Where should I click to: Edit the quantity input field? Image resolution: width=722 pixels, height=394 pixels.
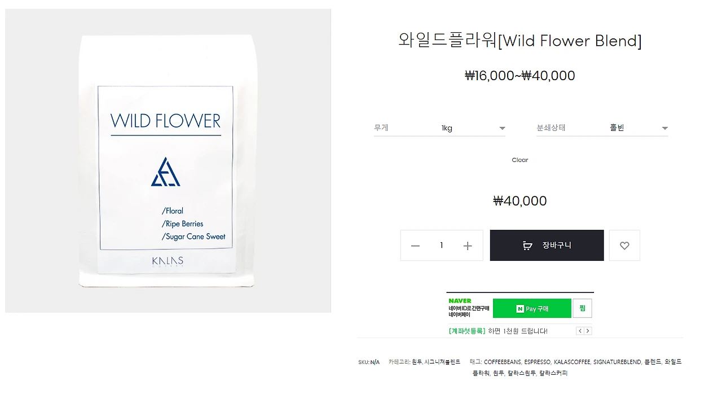(442, 246)
